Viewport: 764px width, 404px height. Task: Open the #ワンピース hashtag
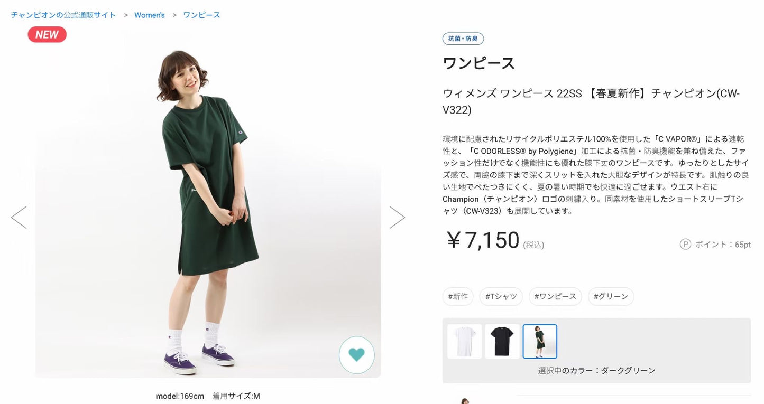[x=555, y=296]
